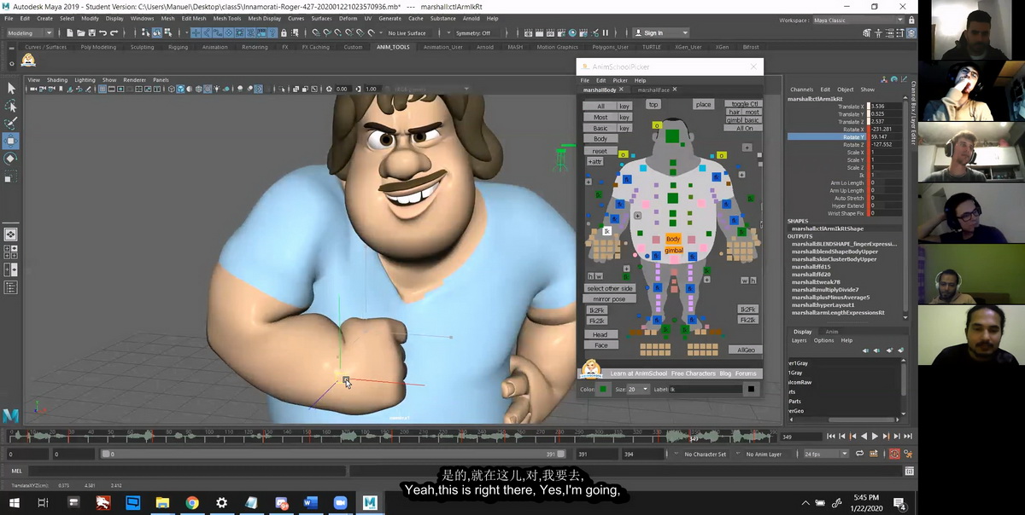The height and width of the screenshot is (515, 1025).
Task: Go to start of playback range
Action: point(830,437)
